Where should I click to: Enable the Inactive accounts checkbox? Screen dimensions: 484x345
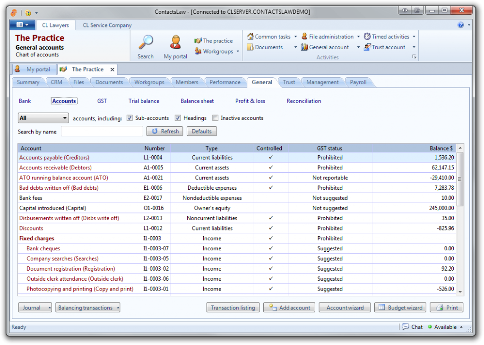click(x=216, y=118)
